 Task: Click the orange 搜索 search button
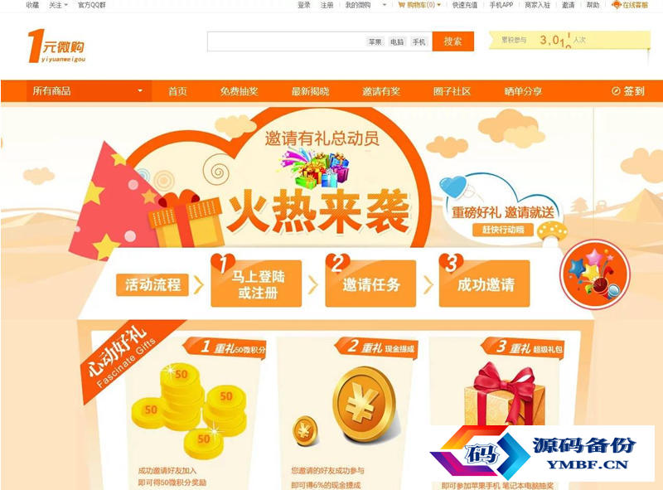coord(452,41)
